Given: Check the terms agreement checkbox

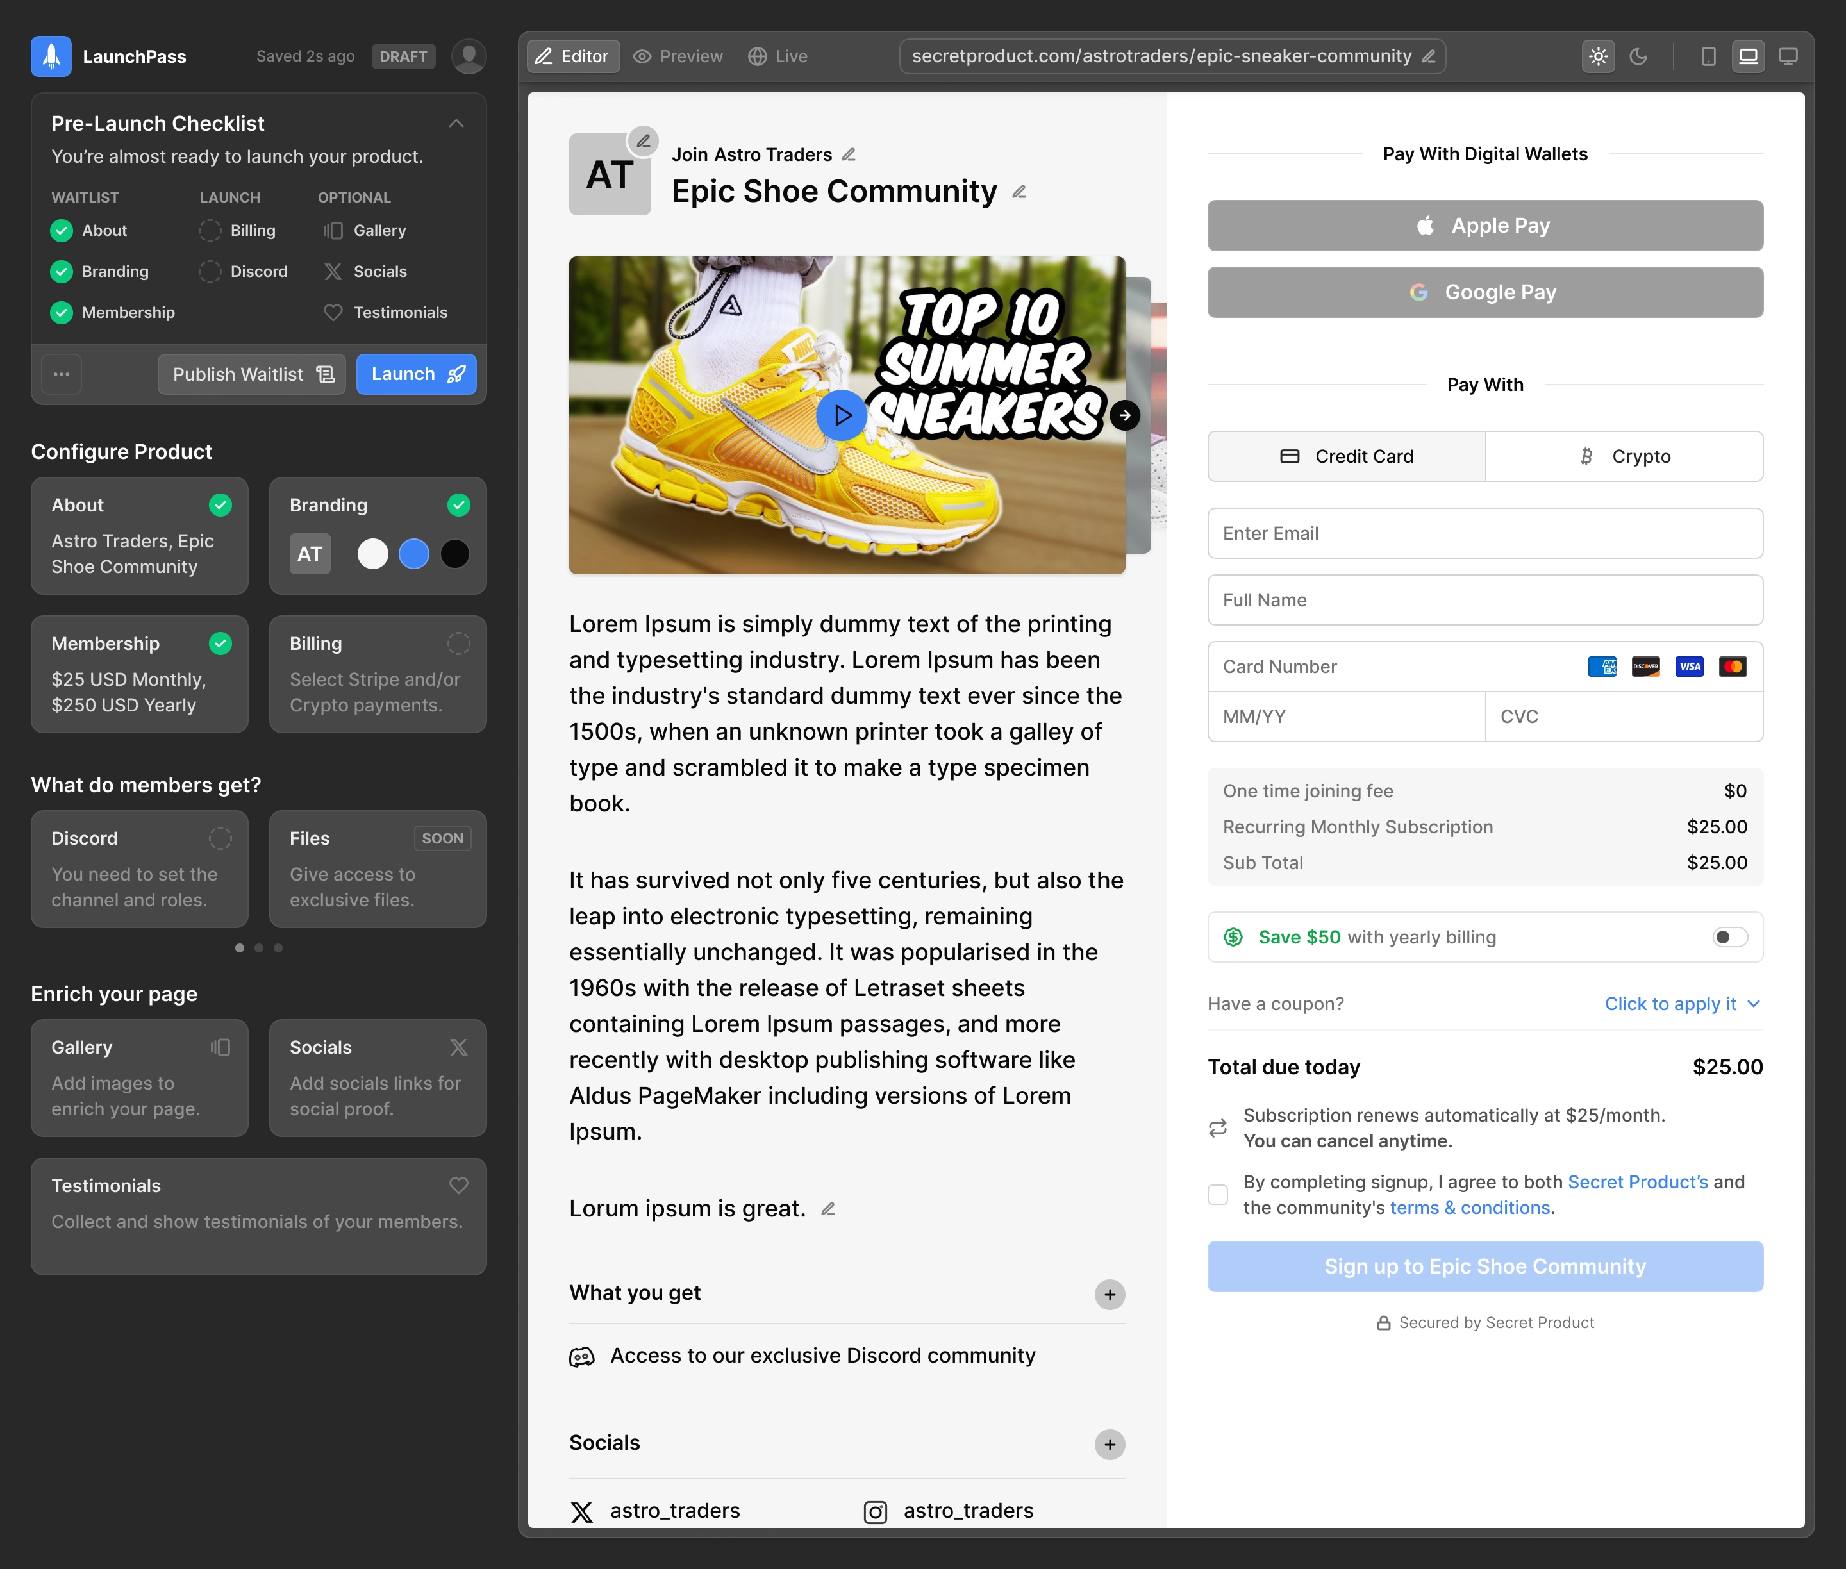Looking at the screenshot, I should [x=1218, y=1195].
